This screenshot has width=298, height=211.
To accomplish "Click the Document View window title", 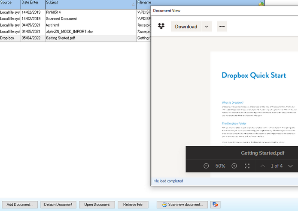I will (x=167, y=11).
